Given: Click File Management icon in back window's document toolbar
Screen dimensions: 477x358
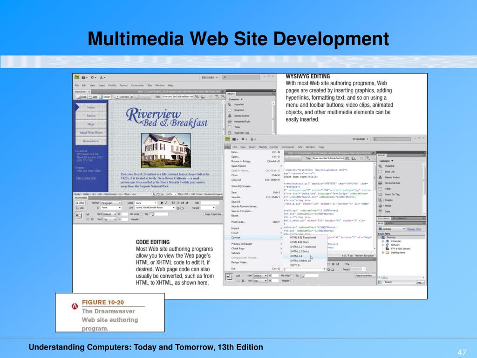Looking at the screenshot, I should pyautogui.click(x=197, y=97).
